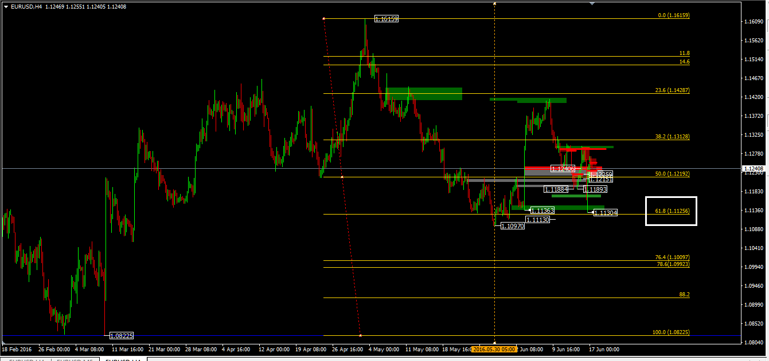Select the 76.4 (1.10097) Fibonacci label
Image resolution: width=769 pixels, height=361 pixels.
coord(673,257)
